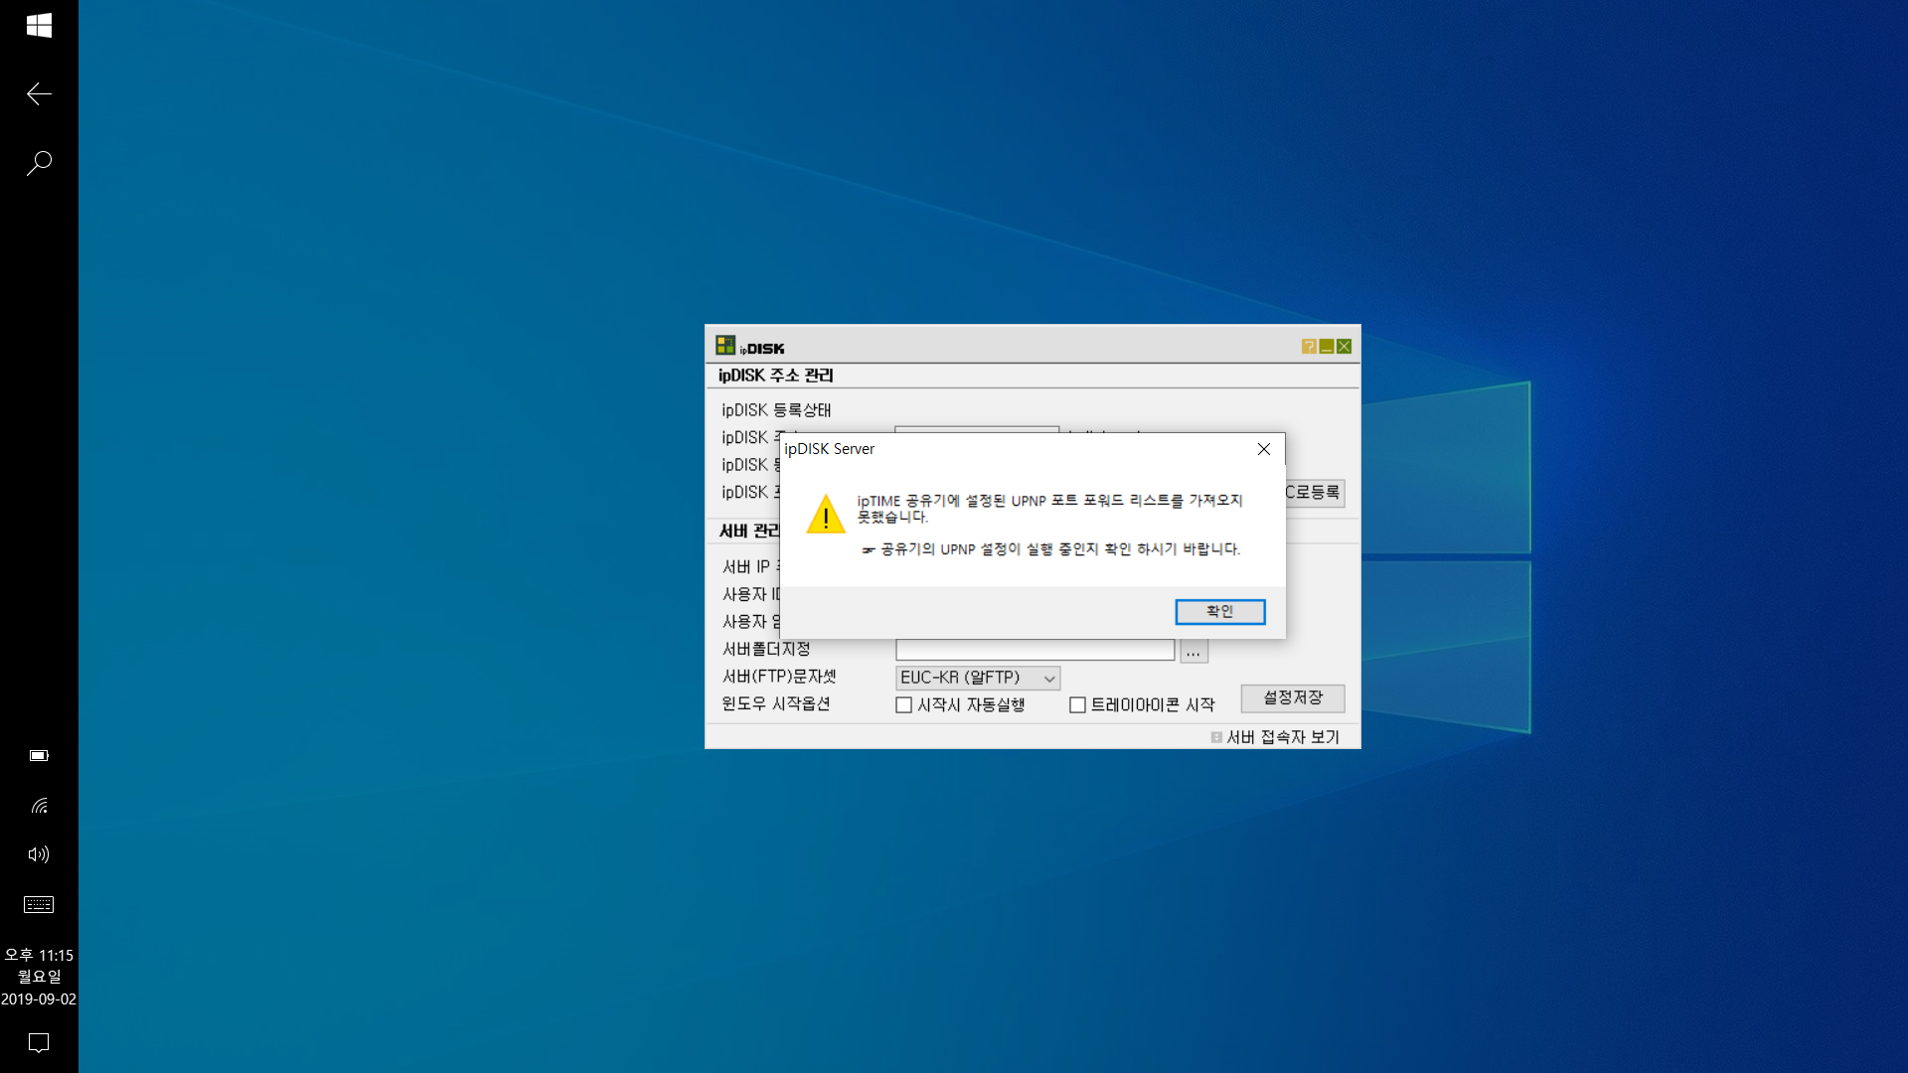Image resolution: width=1908 pixels, height=1073 pixels.
Task: Click the 서버(FTP)문자셋 label
Action: point(779,677)
